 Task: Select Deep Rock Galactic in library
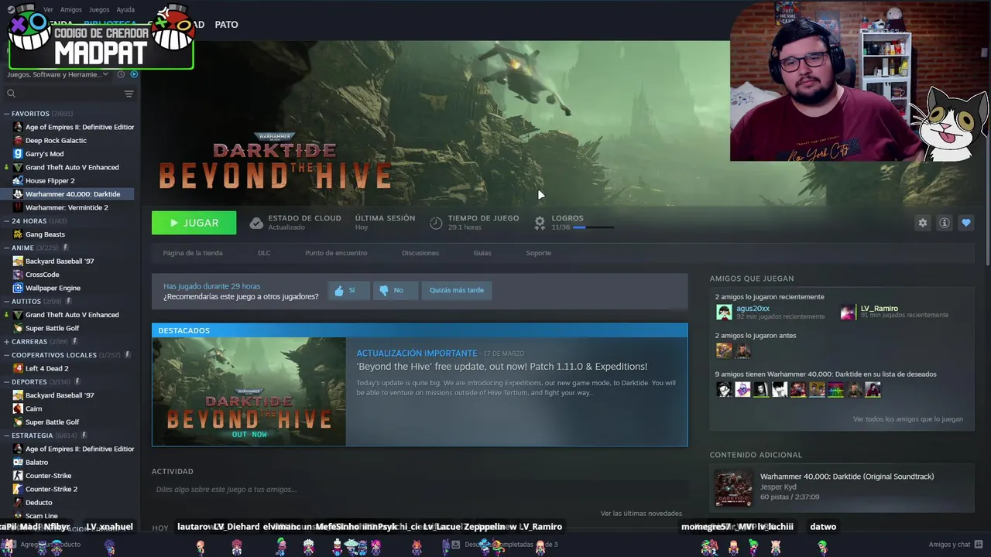(56, 141)
